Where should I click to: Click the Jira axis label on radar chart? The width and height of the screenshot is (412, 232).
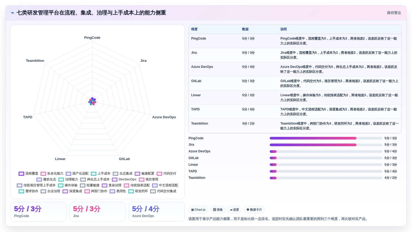143,61
